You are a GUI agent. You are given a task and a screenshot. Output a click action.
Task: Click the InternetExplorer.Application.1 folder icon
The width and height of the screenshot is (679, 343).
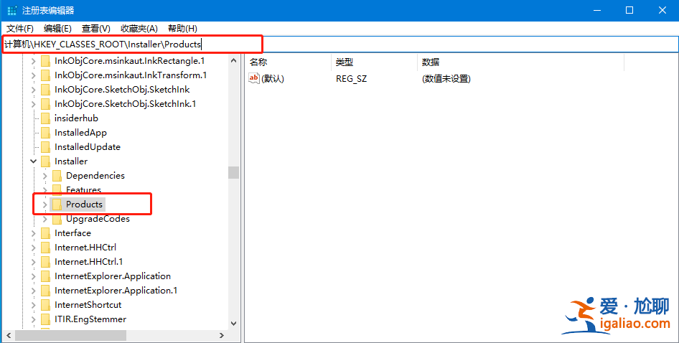pos(45,290)
